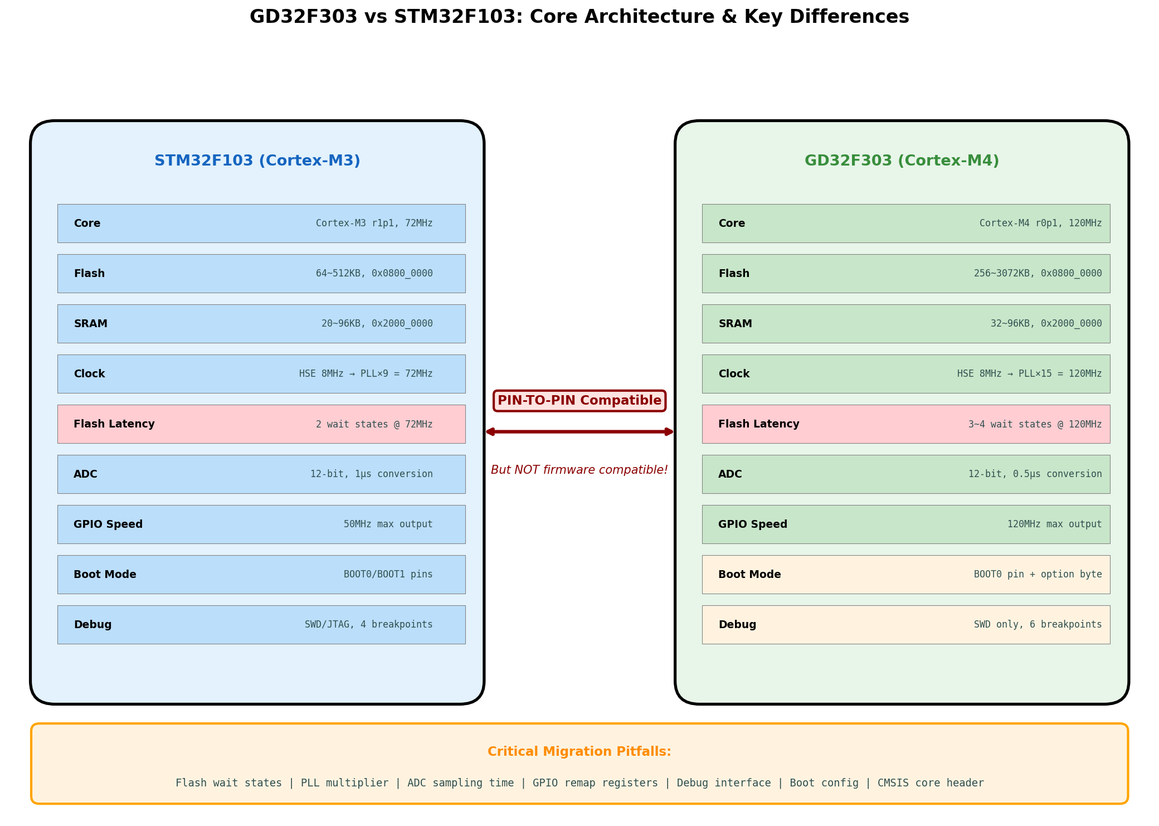Select the value "12-bit, 0.5µs conversion"
The width and height of the screenshot is (1159, 826).
click(1035, 474)
